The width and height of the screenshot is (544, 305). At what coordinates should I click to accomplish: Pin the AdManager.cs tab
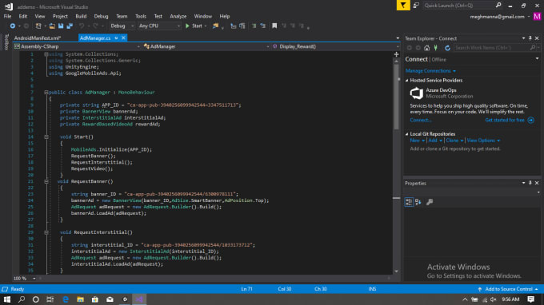(116, 38)
